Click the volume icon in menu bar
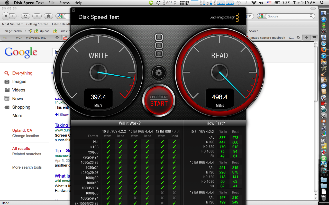 point(261,3)
